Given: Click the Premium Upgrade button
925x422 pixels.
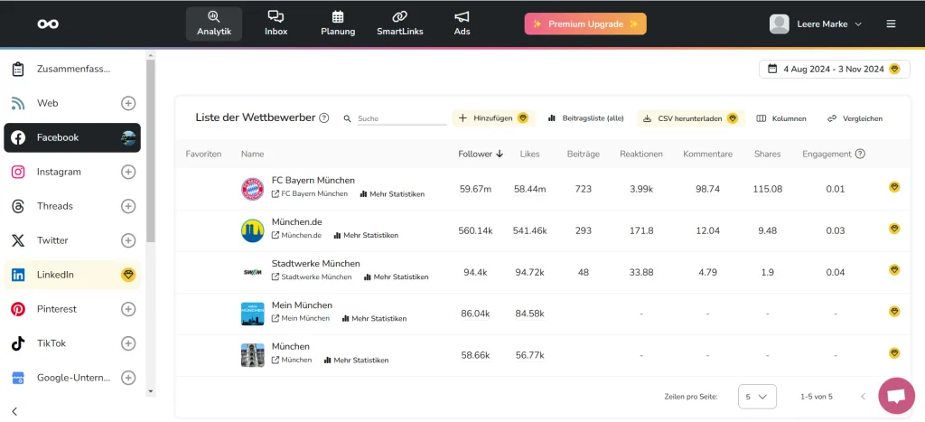Looking at the screenshot, I should (x=585, y=24).
